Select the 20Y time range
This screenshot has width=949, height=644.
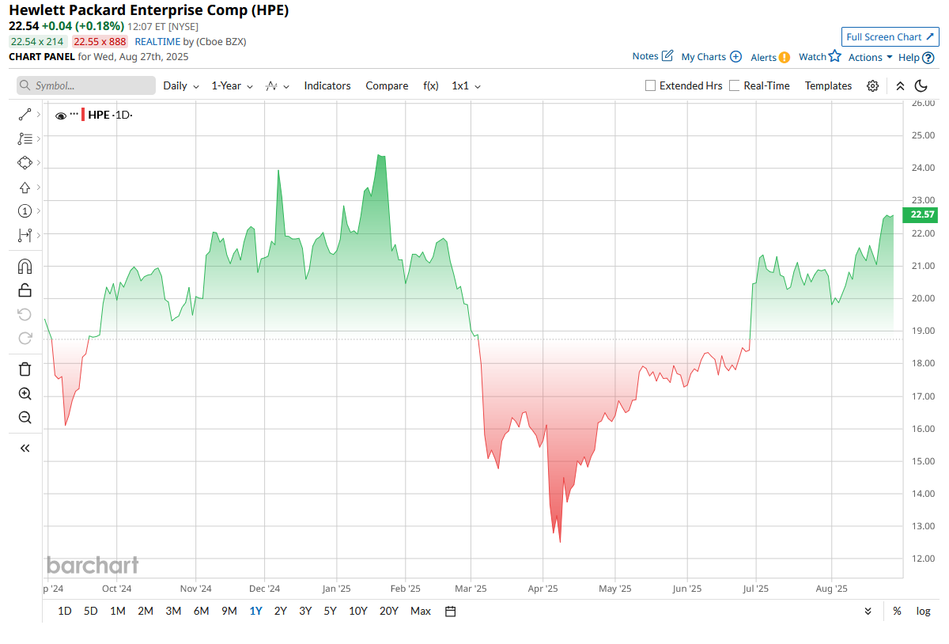(388, 611)
